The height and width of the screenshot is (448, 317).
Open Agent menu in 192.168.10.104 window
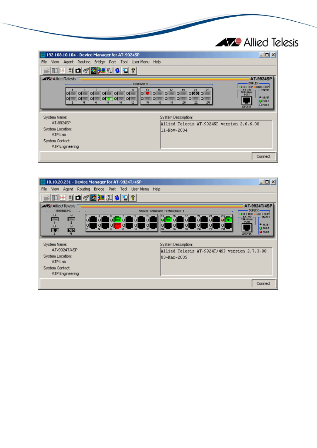(68, 62)
